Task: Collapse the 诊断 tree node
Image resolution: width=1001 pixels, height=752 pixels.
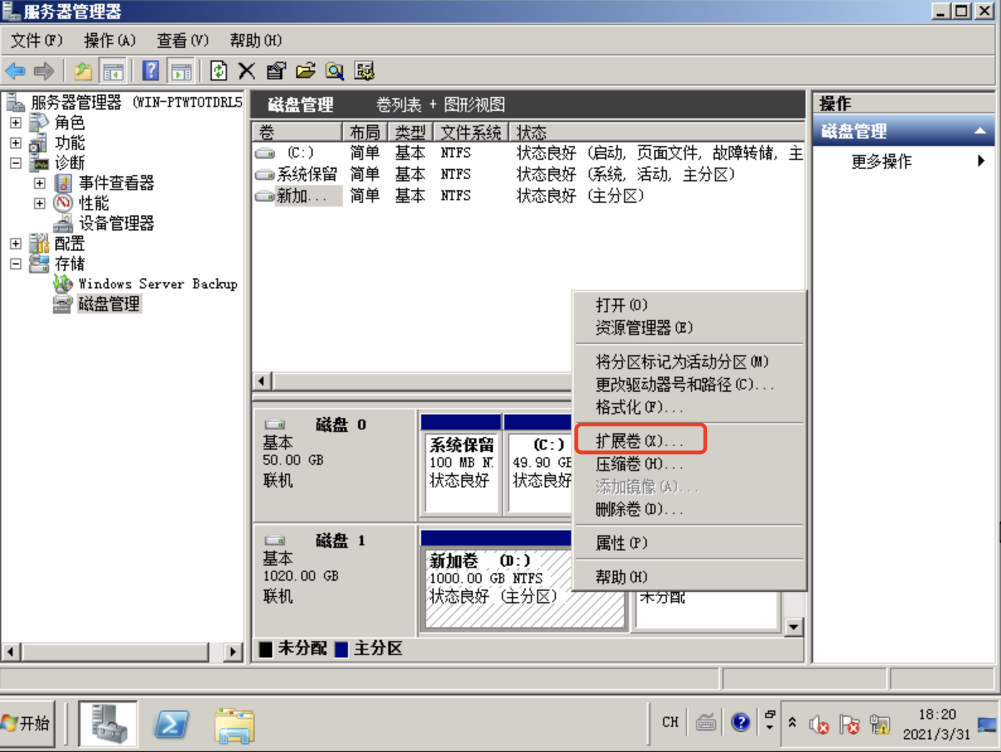Action: 16,163
